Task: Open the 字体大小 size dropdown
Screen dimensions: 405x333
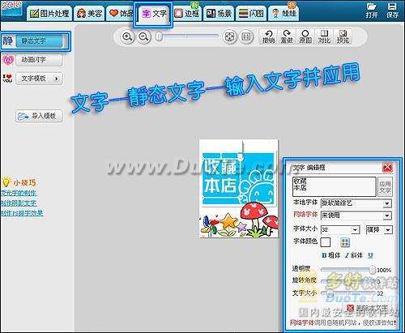Action: coord(355,230)
